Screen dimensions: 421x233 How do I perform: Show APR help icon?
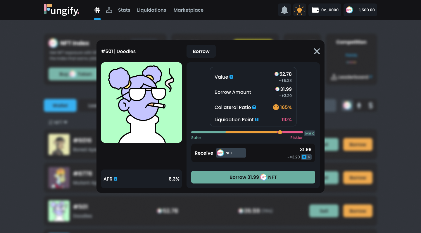click(x=115, y=179)
